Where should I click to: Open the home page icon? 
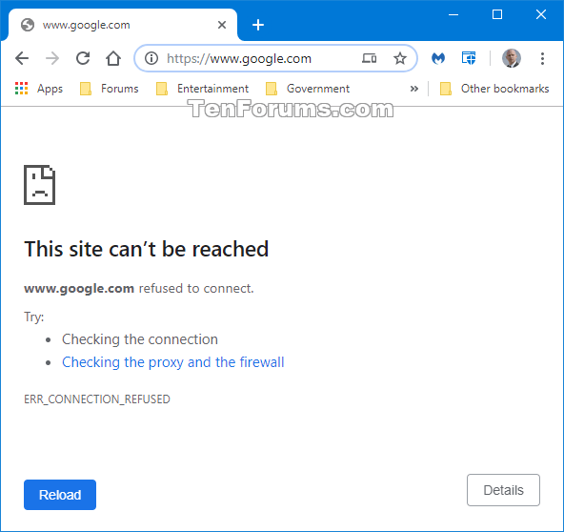point(113,58)
